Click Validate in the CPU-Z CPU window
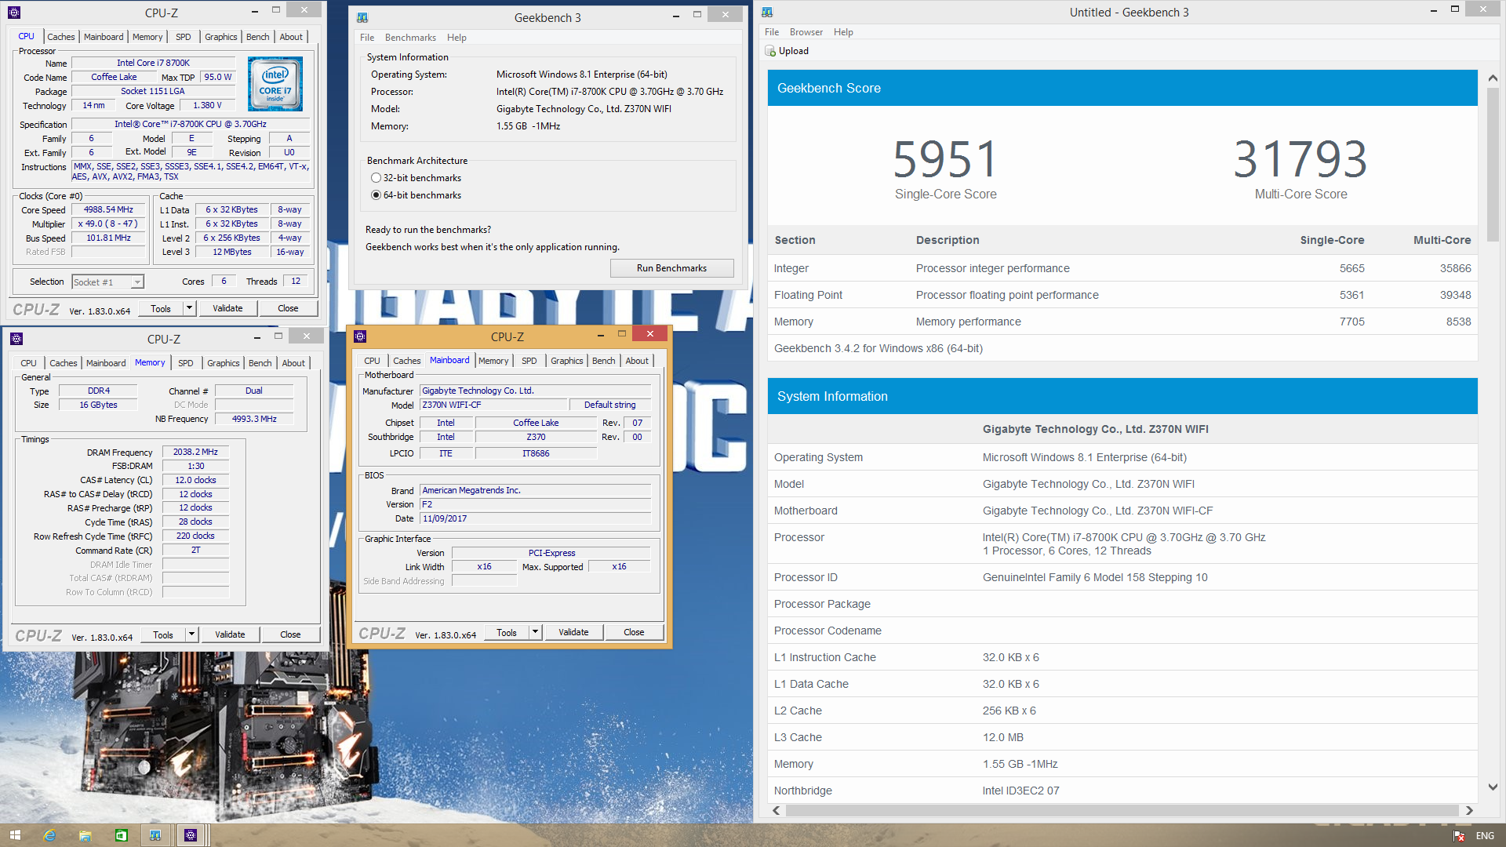This screenshot has height=847, width=1506. 227,308
